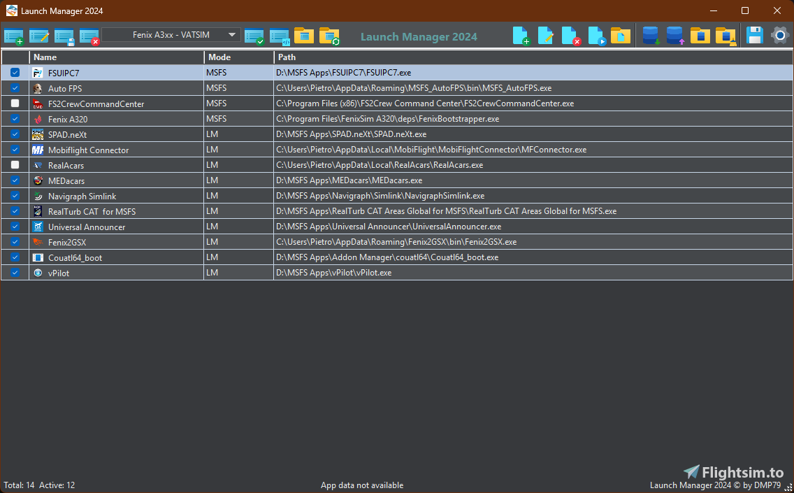
Task: Open the profiles folder icon
Action: click(x=304, y=36)
